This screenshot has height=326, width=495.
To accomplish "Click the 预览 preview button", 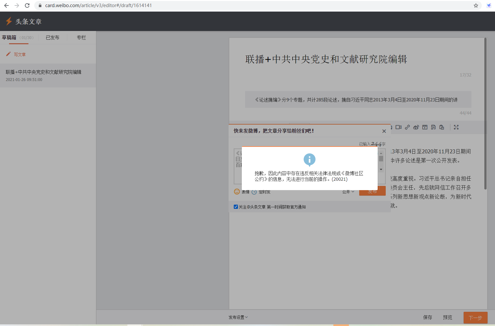I will pos(447,317).
